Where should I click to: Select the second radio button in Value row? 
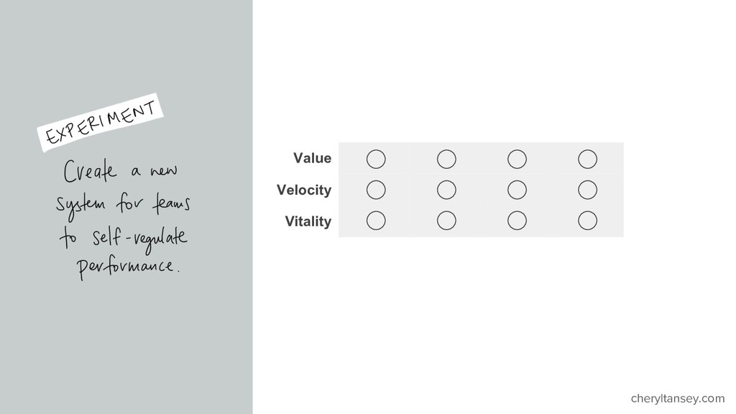pos(446,159)
